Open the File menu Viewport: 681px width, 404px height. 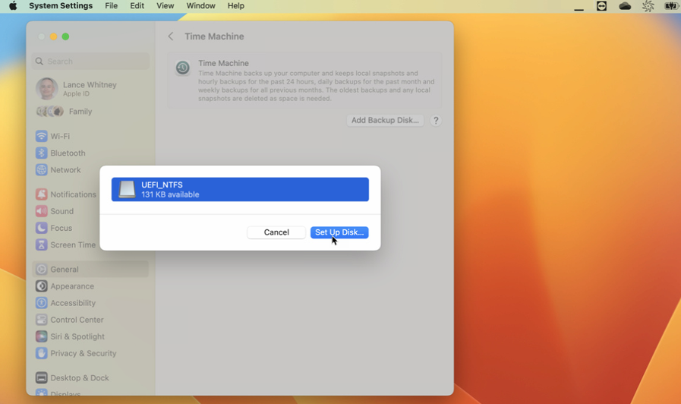click(x=111, y=5)
